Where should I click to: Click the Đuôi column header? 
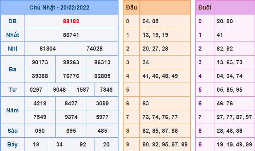(x=205, y=7)
